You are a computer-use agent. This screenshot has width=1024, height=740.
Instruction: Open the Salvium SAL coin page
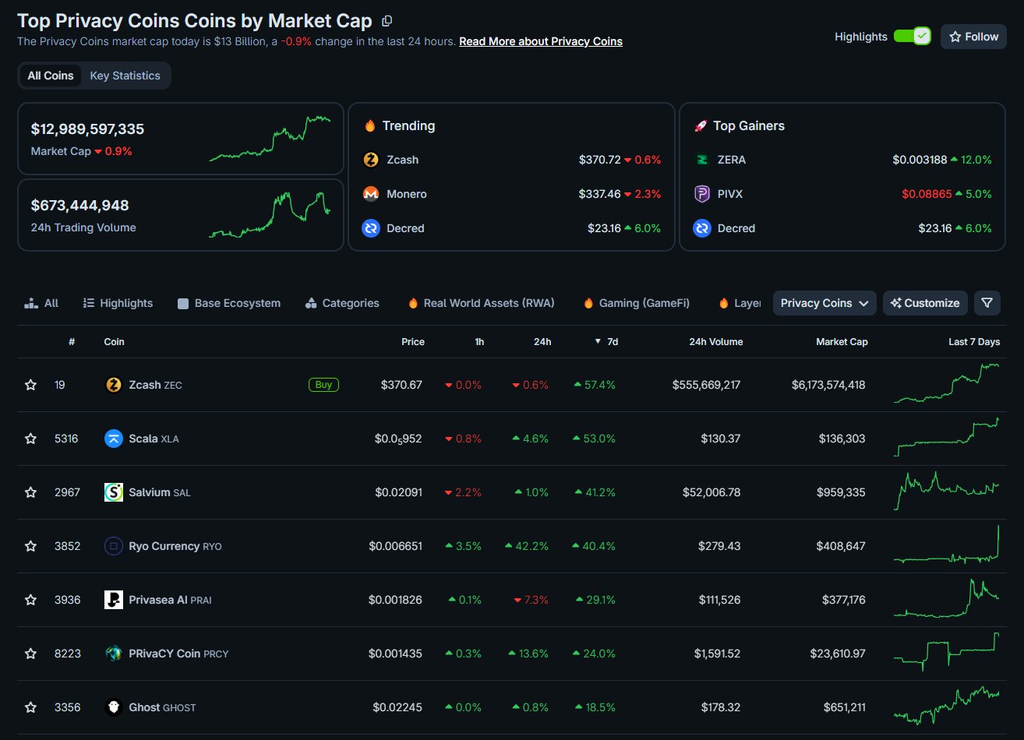(x=160, y=492)
